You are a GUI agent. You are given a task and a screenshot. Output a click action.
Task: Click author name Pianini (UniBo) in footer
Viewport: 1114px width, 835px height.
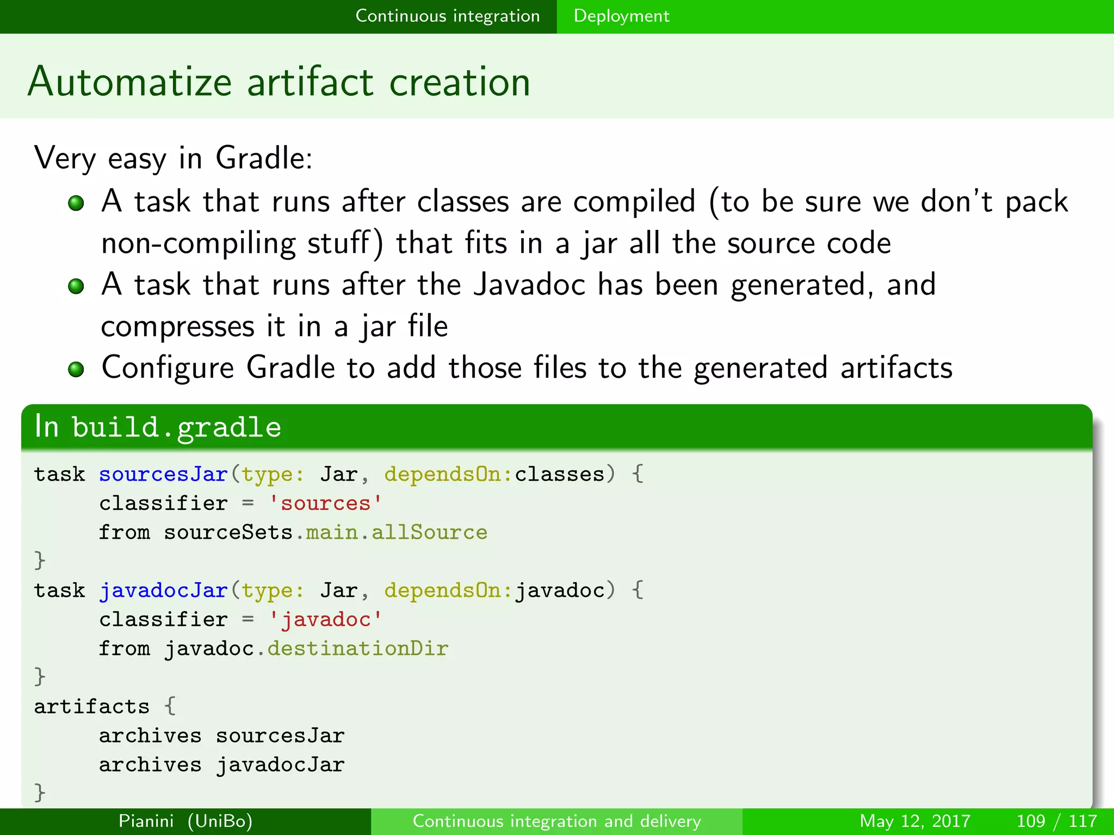click(185, 821)
